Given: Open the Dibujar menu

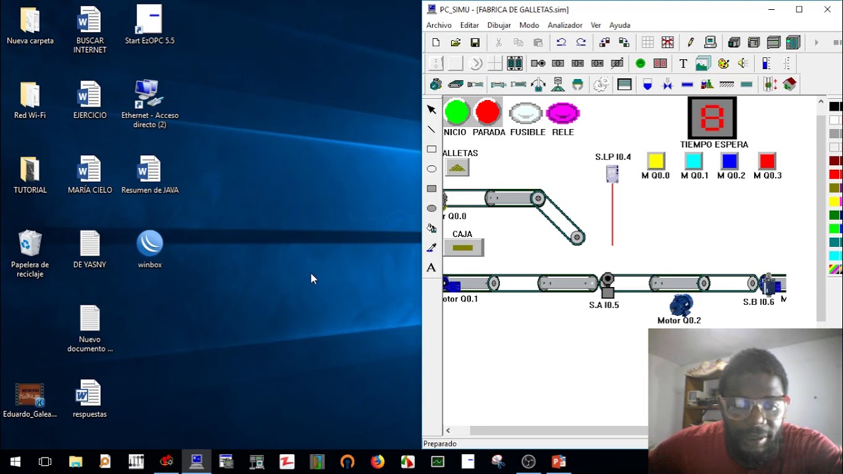Looking at the screenshot, I should click(x=499, y=25).
